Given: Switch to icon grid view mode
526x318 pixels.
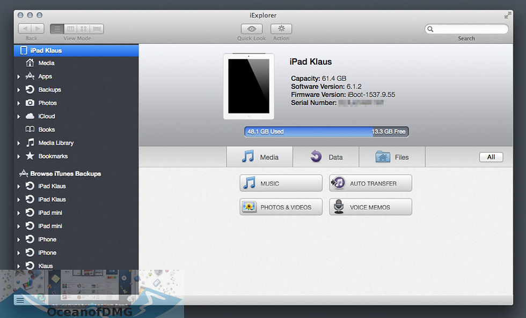Looking at the screenshot, I should pyautogui.click(x=84, y=29).
